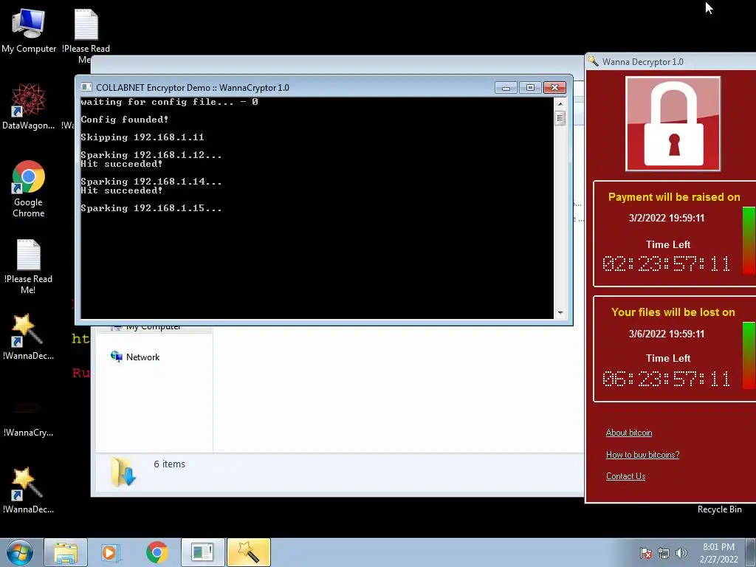Image resolution: width=756 pixels, height=567 pixels.
Task: Open the top !Please Read Me file icon
Action: 86,31
